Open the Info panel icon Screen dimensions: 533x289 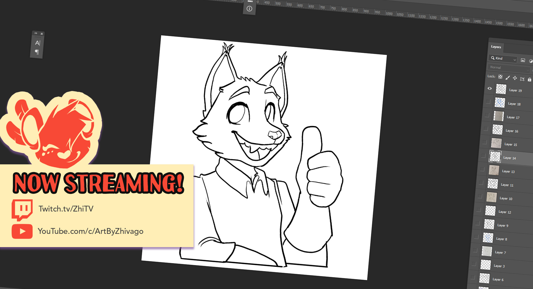pyautogui.click(x=249, y=9)
